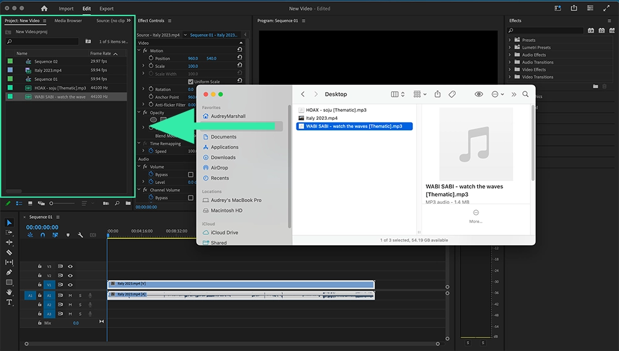Click the Finder search magnifier icon
Screen dimensions: 619x351
pos(526,94)
